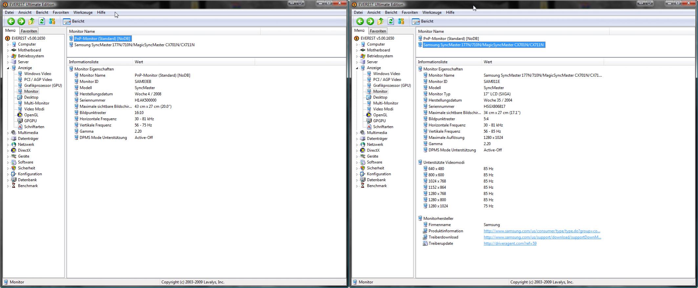The width and height of the screenshot is (698, 288).
Task: Click Informationsliste column header in left window
Action: coord(100,62)
